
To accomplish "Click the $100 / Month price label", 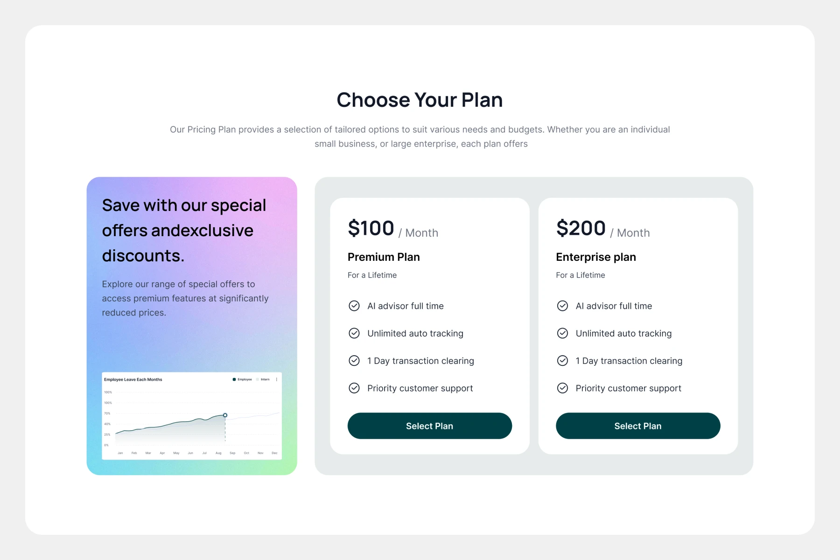I will pyautogui.click(x=392, y=229).
